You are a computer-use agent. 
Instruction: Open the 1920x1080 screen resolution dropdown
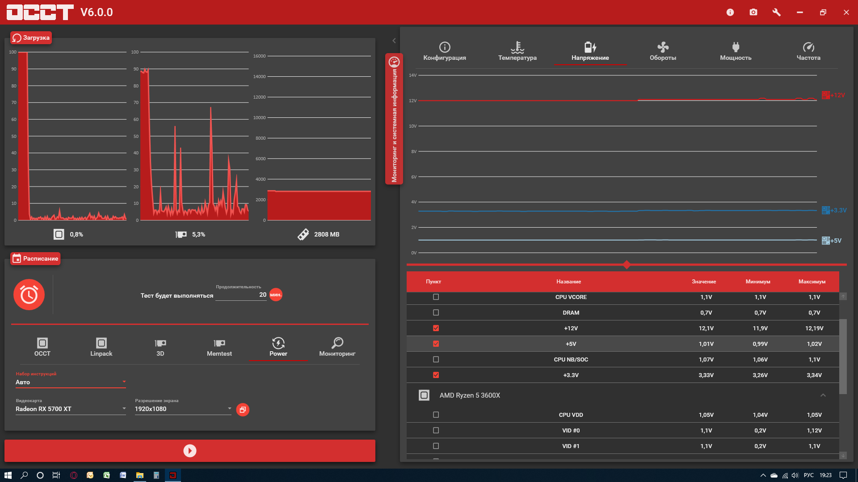click(x=183, y=409)
